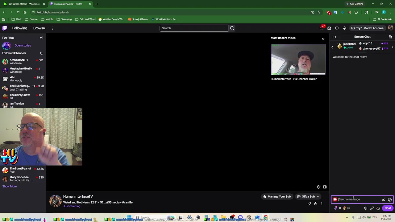The image size is (395, 222).
Task: Collapse the Stream Chat panel
Action: (335, 37)
